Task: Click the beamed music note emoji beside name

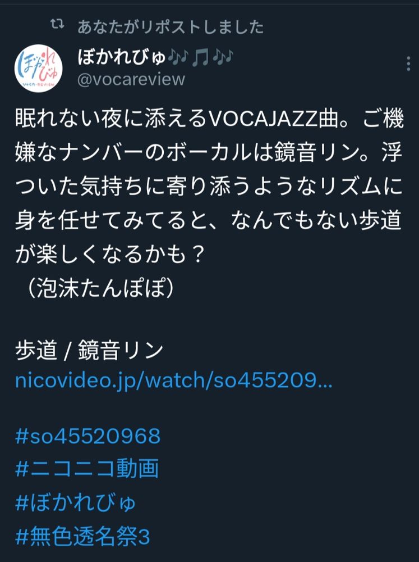Action: [200, 57]
